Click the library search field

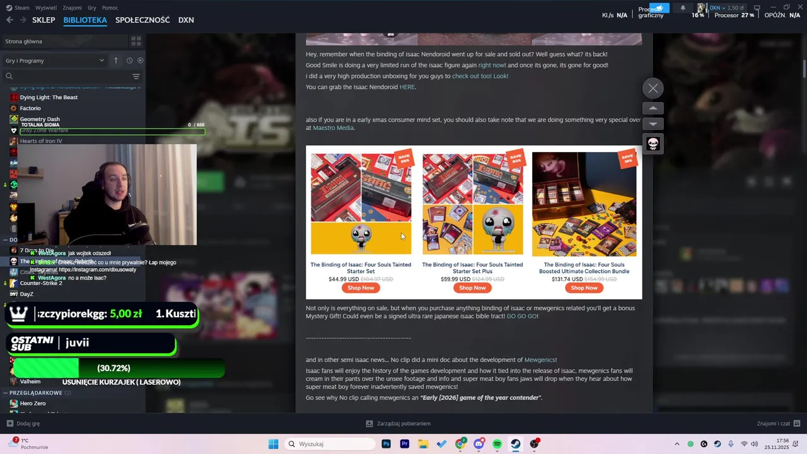coord(66,76)
